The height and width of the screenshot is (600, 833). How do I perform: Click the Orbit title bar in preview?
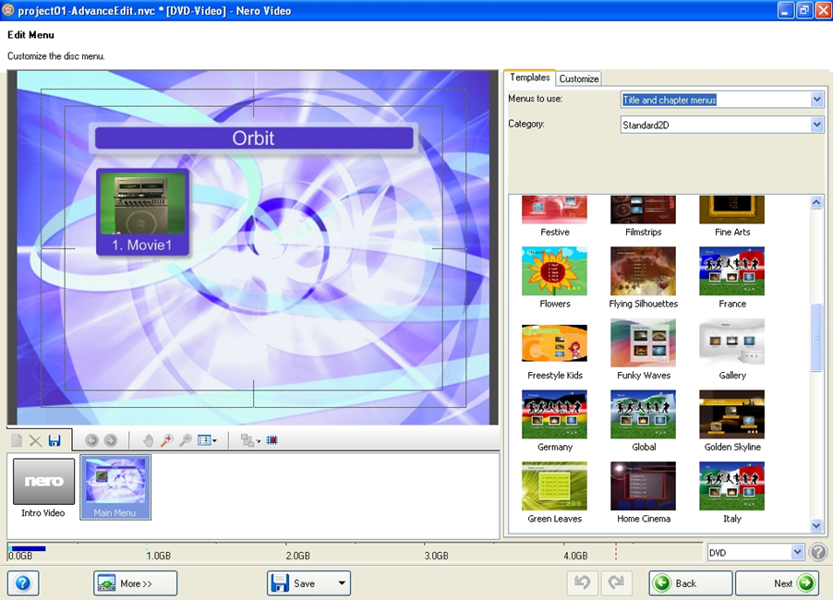click(254, 138)
